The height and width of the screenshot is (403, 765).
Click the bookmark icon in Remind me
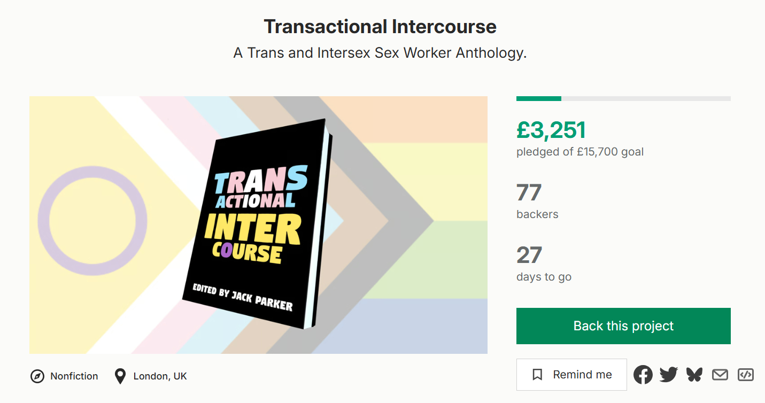[538, 375]
